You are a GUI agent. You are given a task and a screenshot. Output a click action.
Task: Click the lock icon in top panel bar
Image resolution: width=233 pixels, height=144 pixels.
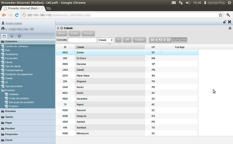click(225, 22)
